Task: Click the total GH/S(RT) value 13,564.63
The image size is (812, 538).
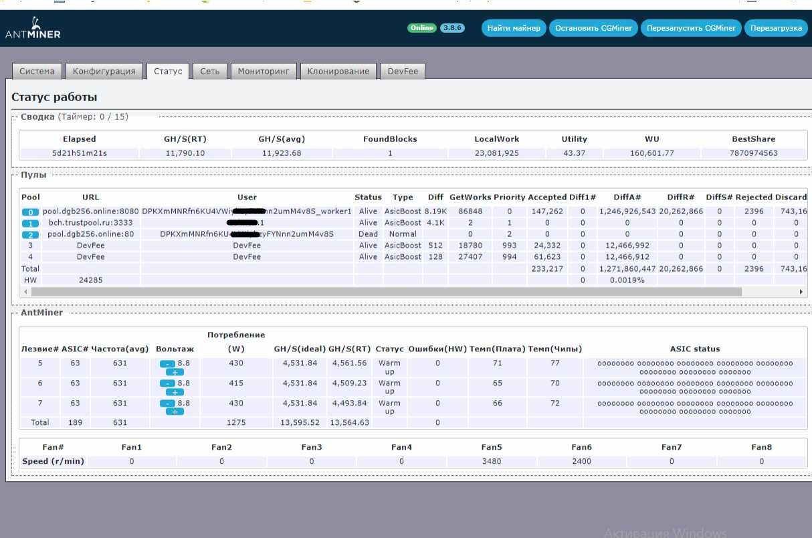Action: (349, 423)
